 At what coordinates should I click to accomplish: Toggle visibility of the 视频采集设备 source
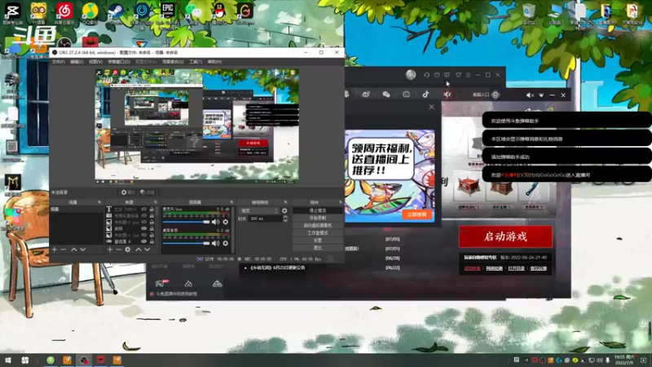click(x=144, y=215)
